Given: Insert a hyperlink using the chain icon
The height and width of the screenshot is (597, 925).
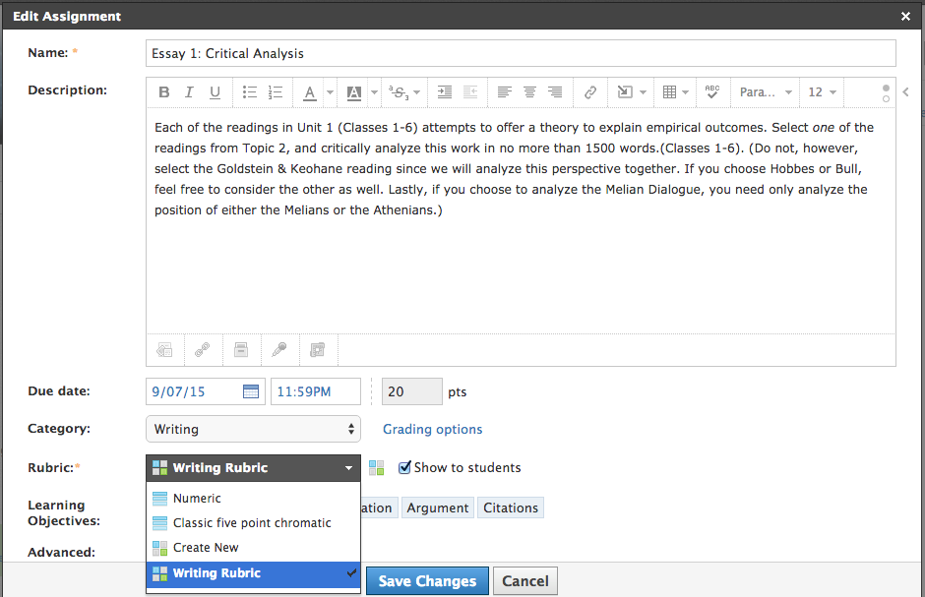Looking at the screenshot, I should (590, 92).
